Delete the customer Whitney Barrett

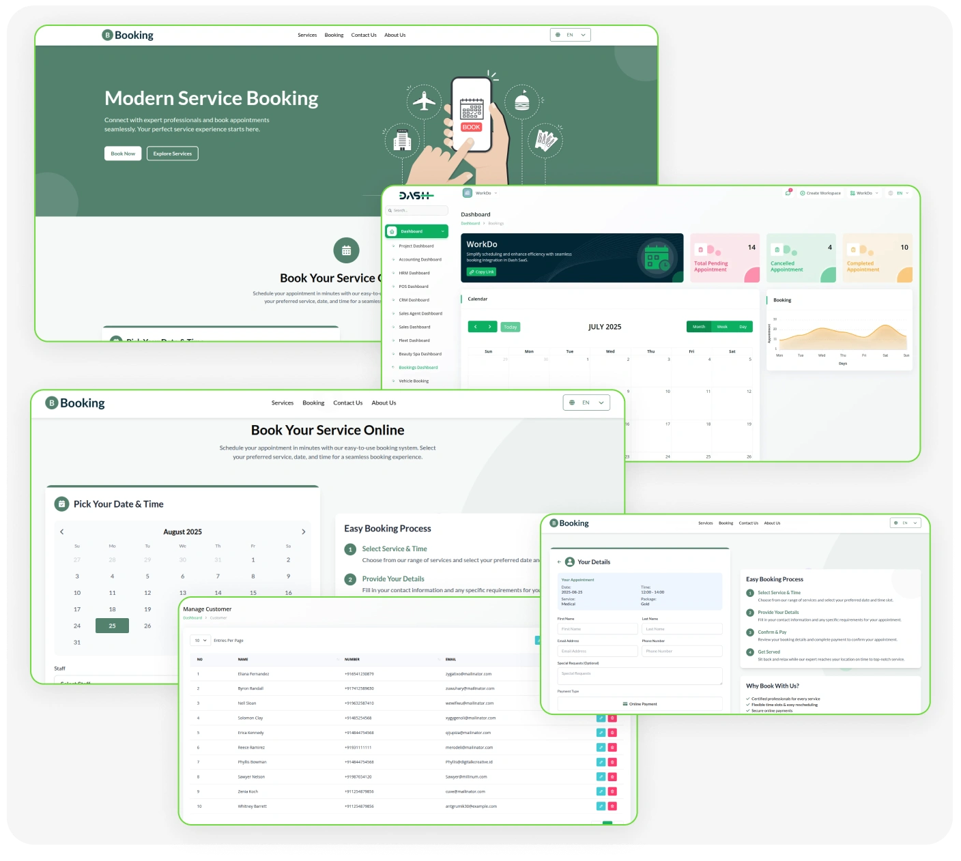[x=612, y=806]
